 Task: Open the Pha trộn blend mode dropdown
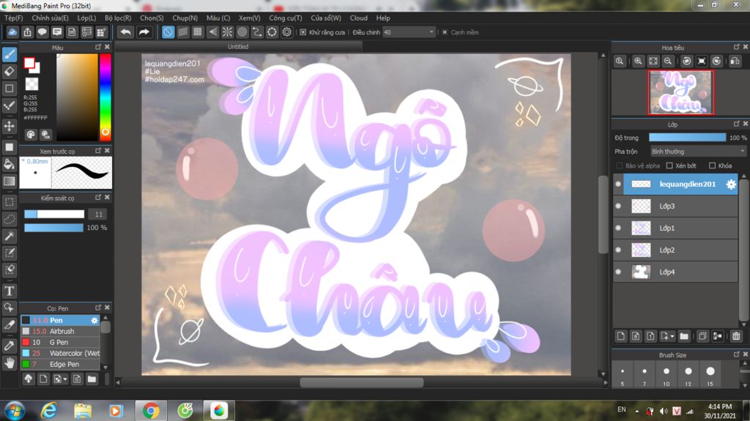(698, 151)
